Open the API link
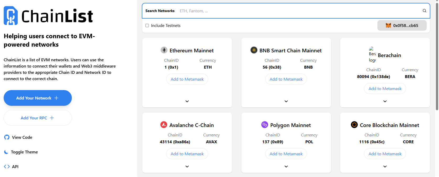439x177 pixels. coord(11,167)
